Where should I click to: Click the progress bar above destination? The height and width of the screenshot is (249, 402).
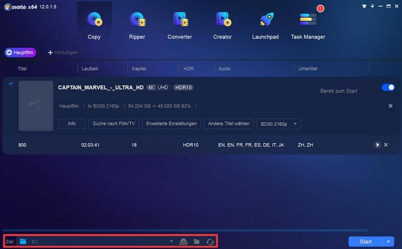point(185,230)
